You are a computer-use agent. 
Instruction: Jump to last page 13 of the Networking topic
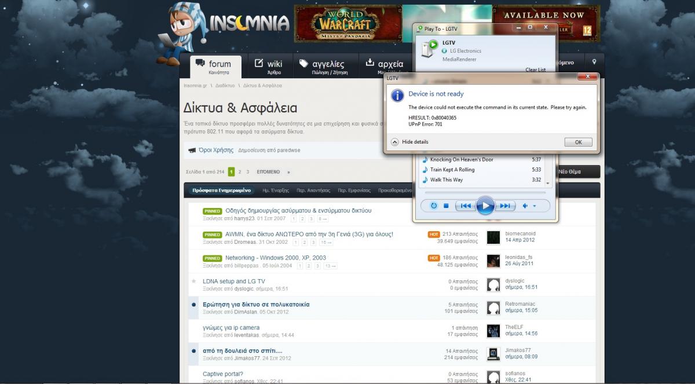330,266
